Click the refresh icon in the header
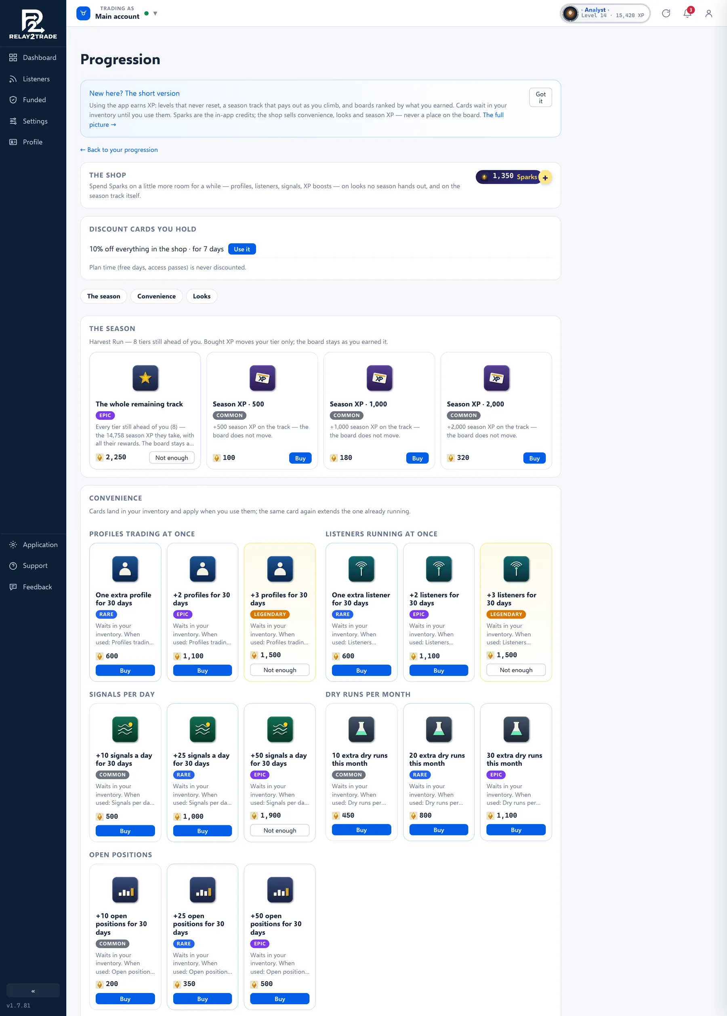The width and height of the screenshot is (727, 1016). tap(666, 13)
